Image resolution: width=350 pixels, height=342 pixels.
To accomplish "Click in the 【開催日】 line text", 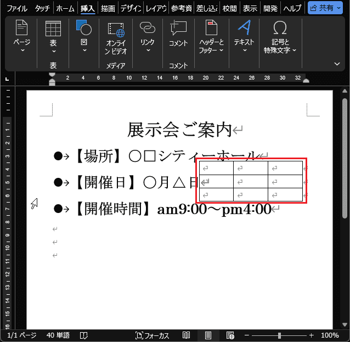I will (x=136, y=182).
